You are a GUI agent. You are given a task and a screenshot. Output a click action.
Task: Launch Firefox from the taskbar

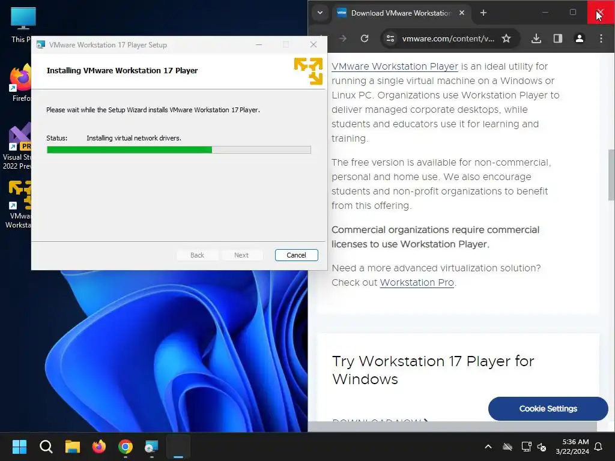click(x=99, y=447)
